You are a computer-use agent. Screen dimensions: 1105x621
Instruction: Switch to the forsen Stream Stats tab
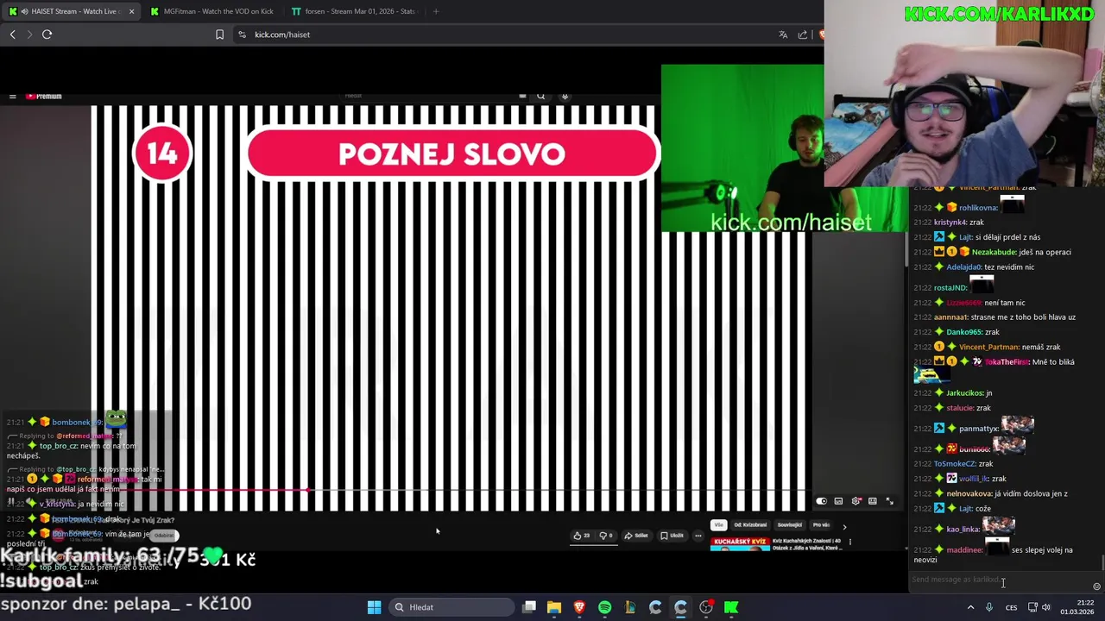point(354,11)
